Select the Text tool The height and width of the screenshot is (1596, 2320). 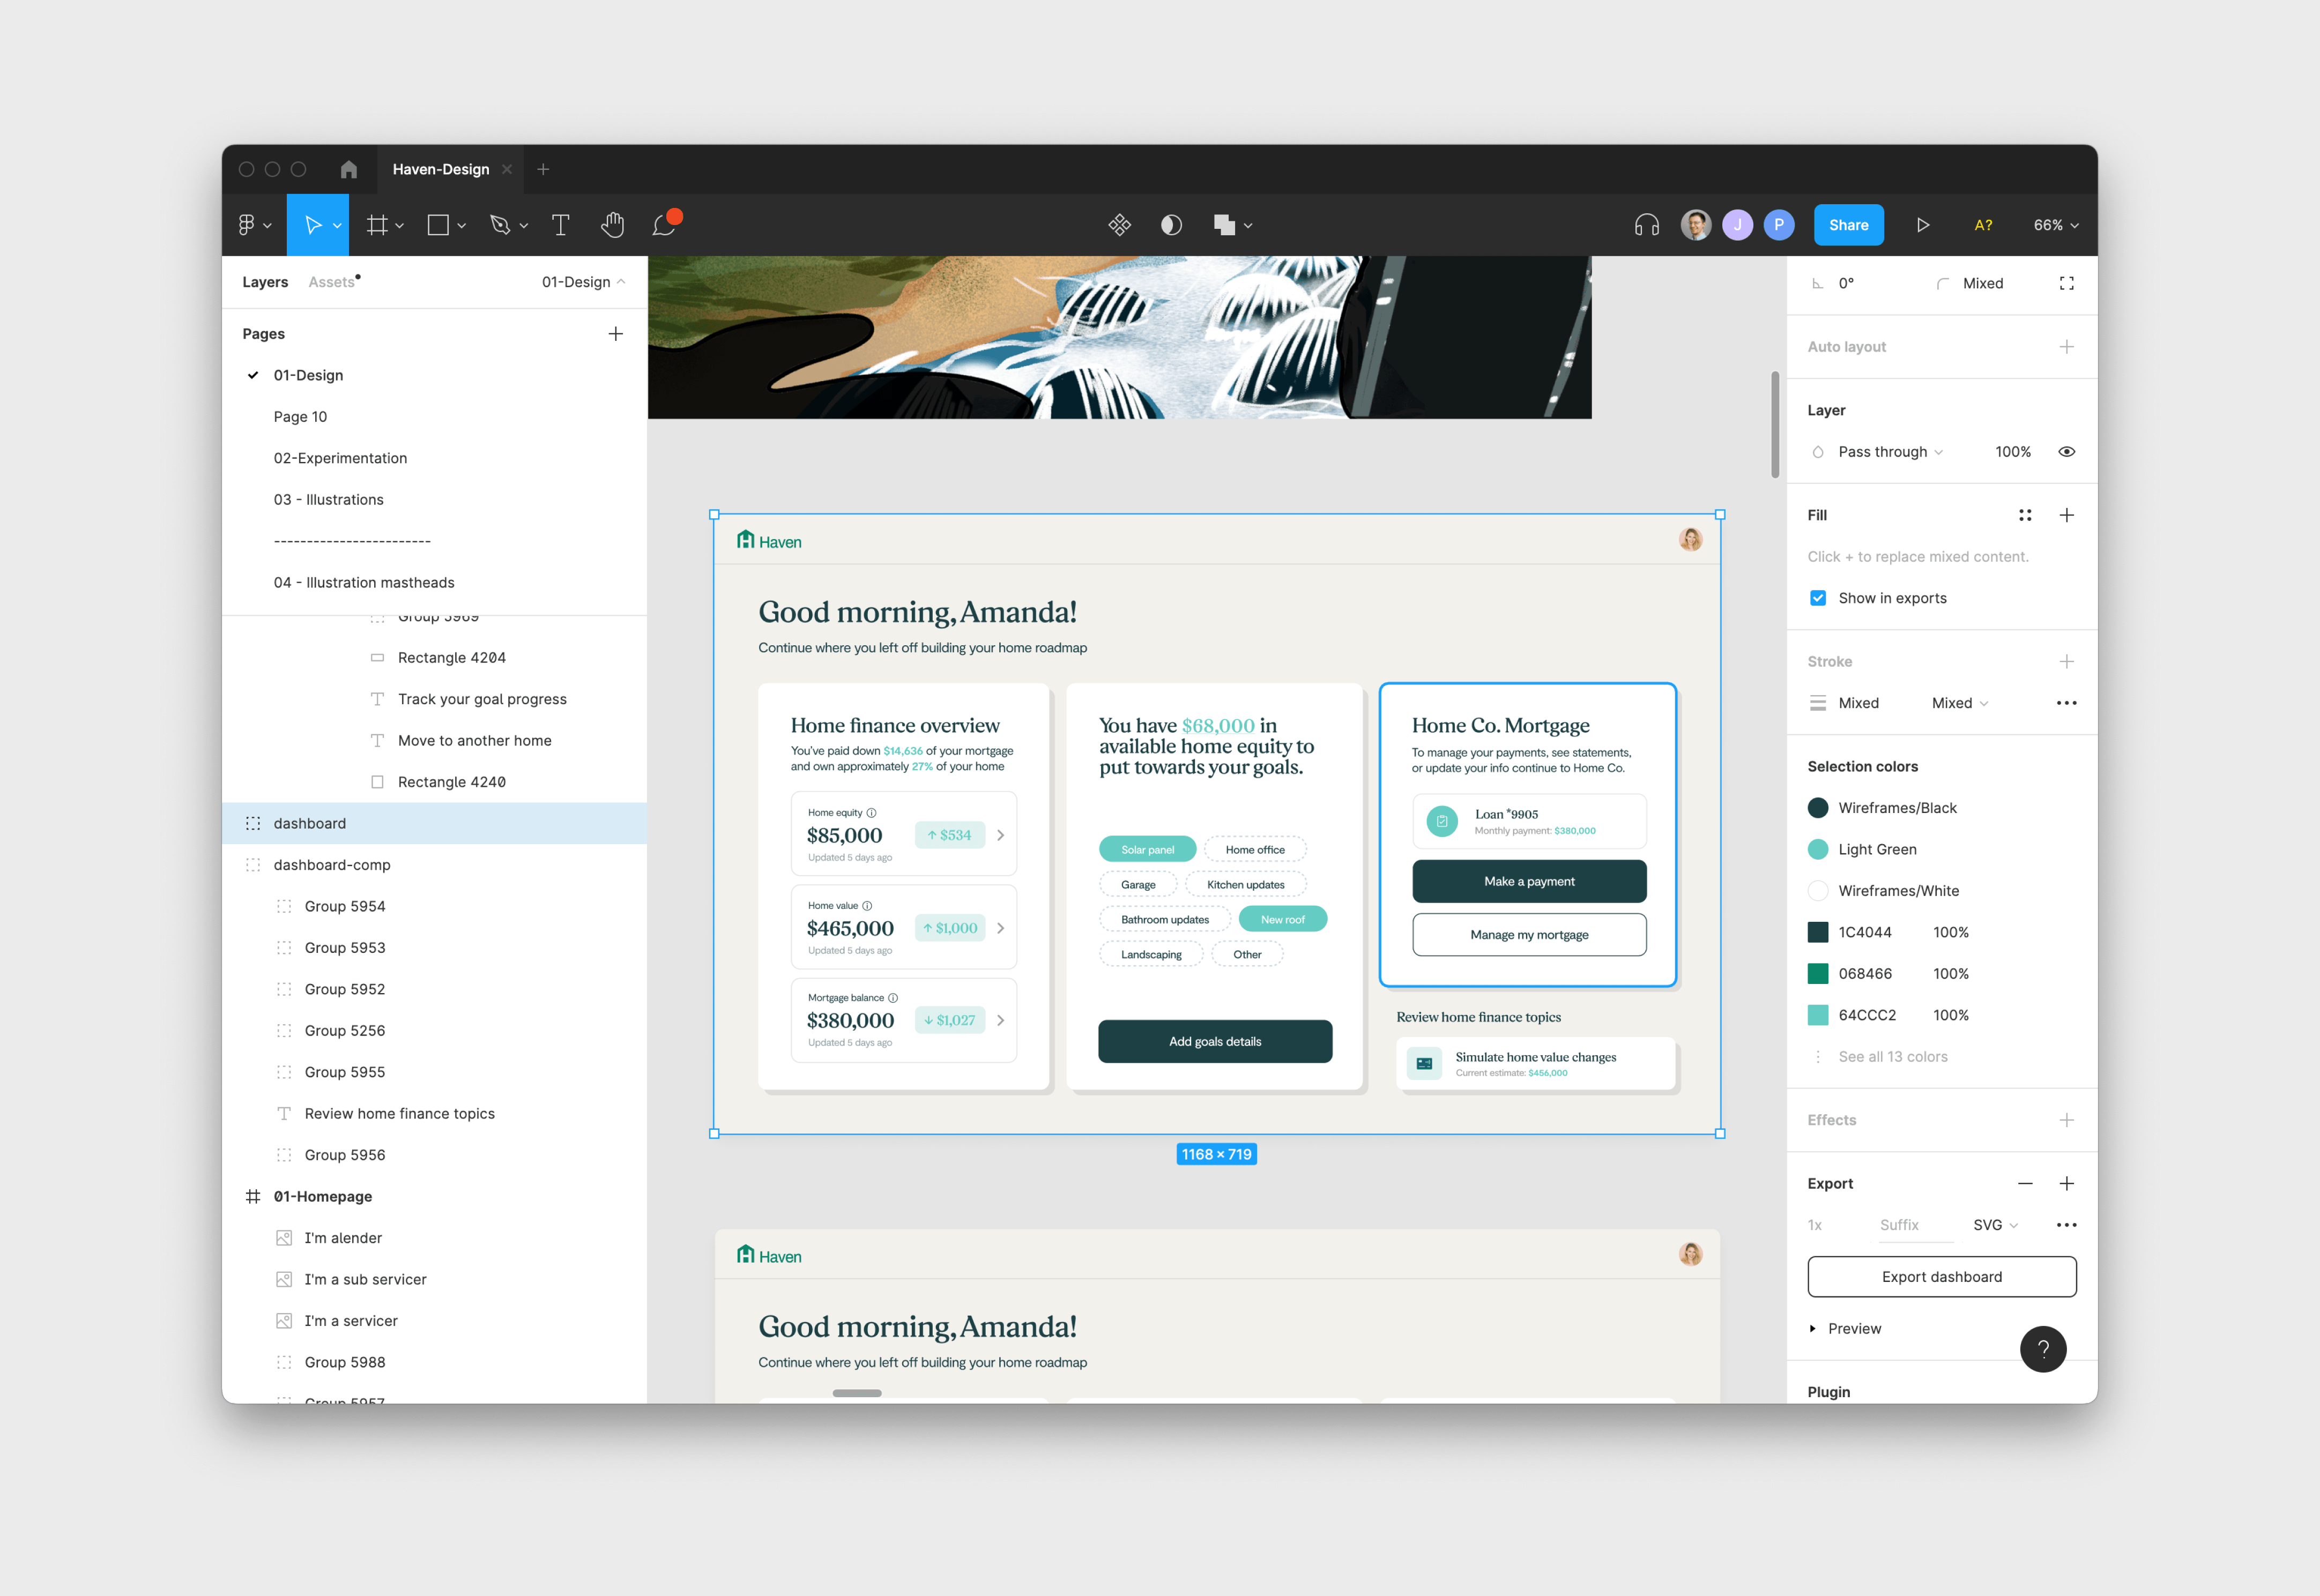pos(560,225)
